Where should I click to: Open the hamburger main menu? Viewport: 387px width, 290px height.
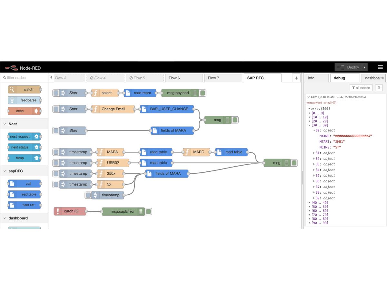click(380, 67)
